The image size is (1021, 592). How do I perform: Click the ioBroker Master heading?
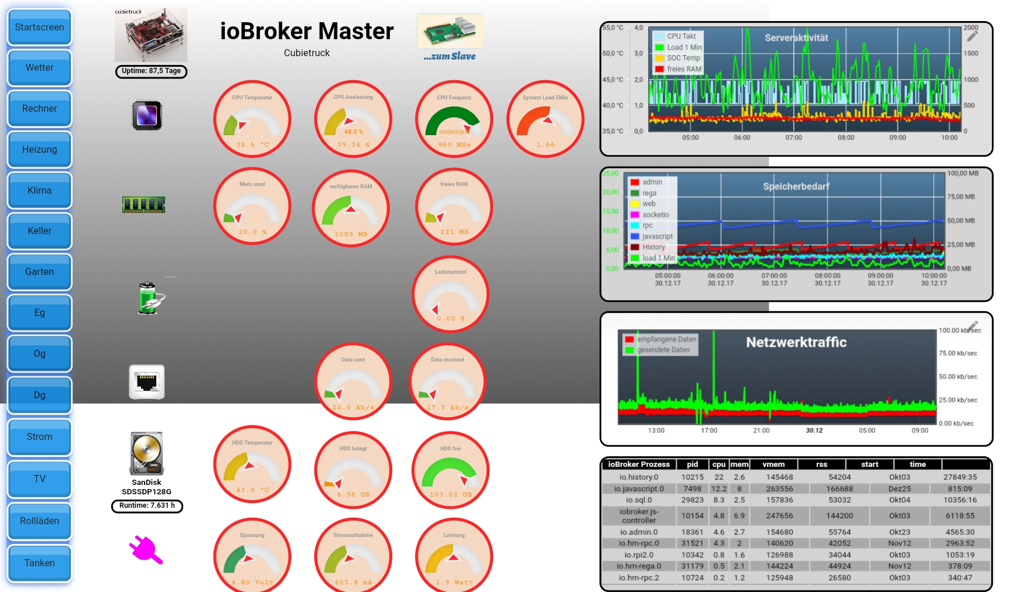pyautogui.click(x=307, y=31)
